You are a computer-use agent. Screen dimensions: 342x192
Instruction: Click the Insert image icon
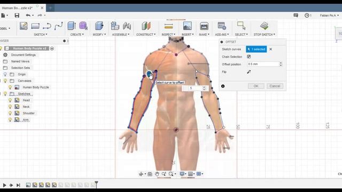(x=188, y=26)
